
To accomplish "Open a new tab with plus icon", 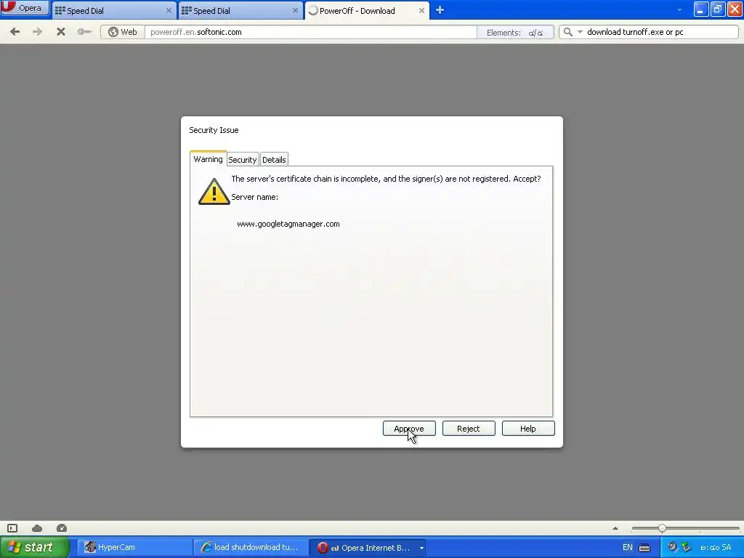I will pos(440,10).
